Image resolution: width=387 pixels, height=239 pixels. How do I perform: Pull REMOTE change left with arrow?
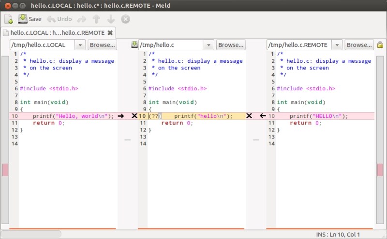click(x=263, y=116)
